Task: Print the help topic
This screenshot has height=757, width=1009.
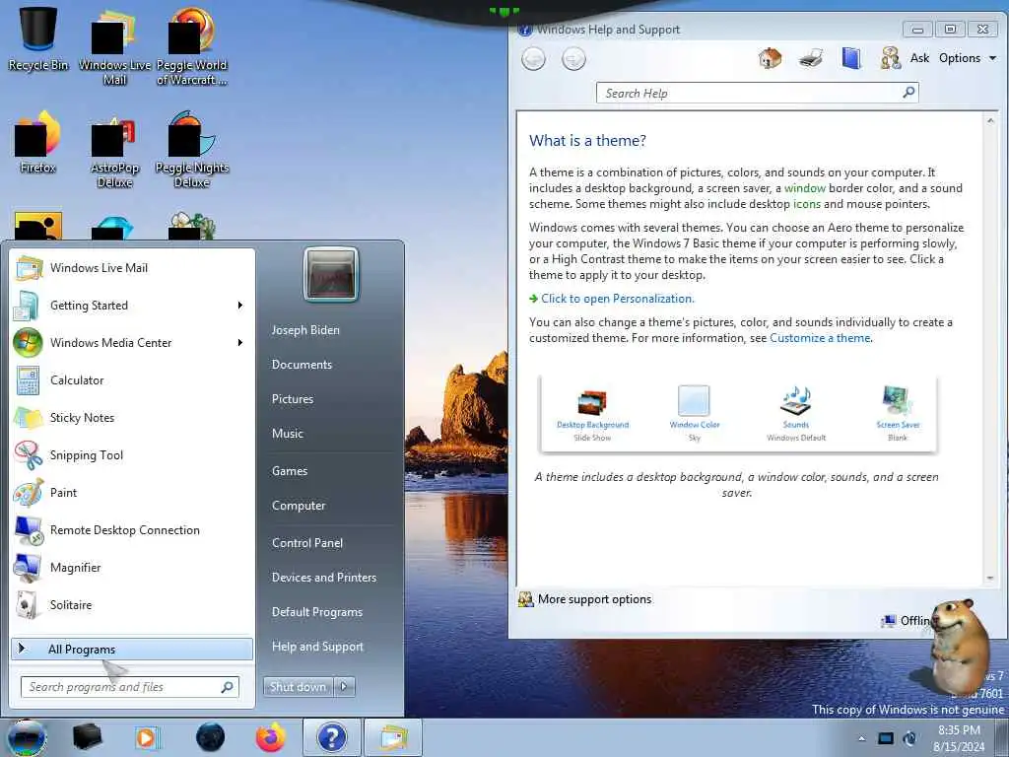Action: (810, 58)
